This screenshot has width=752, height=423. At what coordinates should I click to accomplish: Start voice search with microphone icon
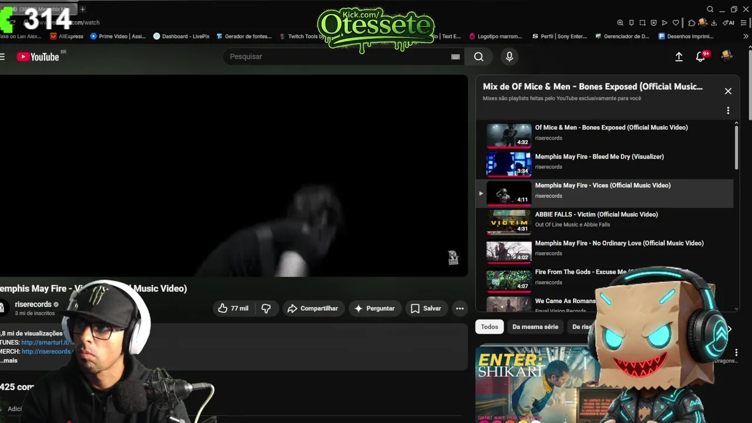(509, 56)
